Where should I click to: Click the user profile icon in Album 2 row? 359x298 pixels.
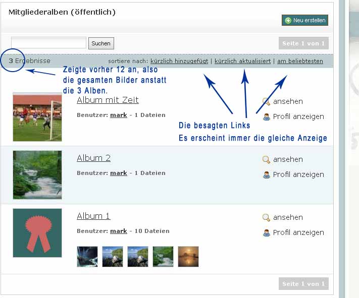[x=266, y=175]
